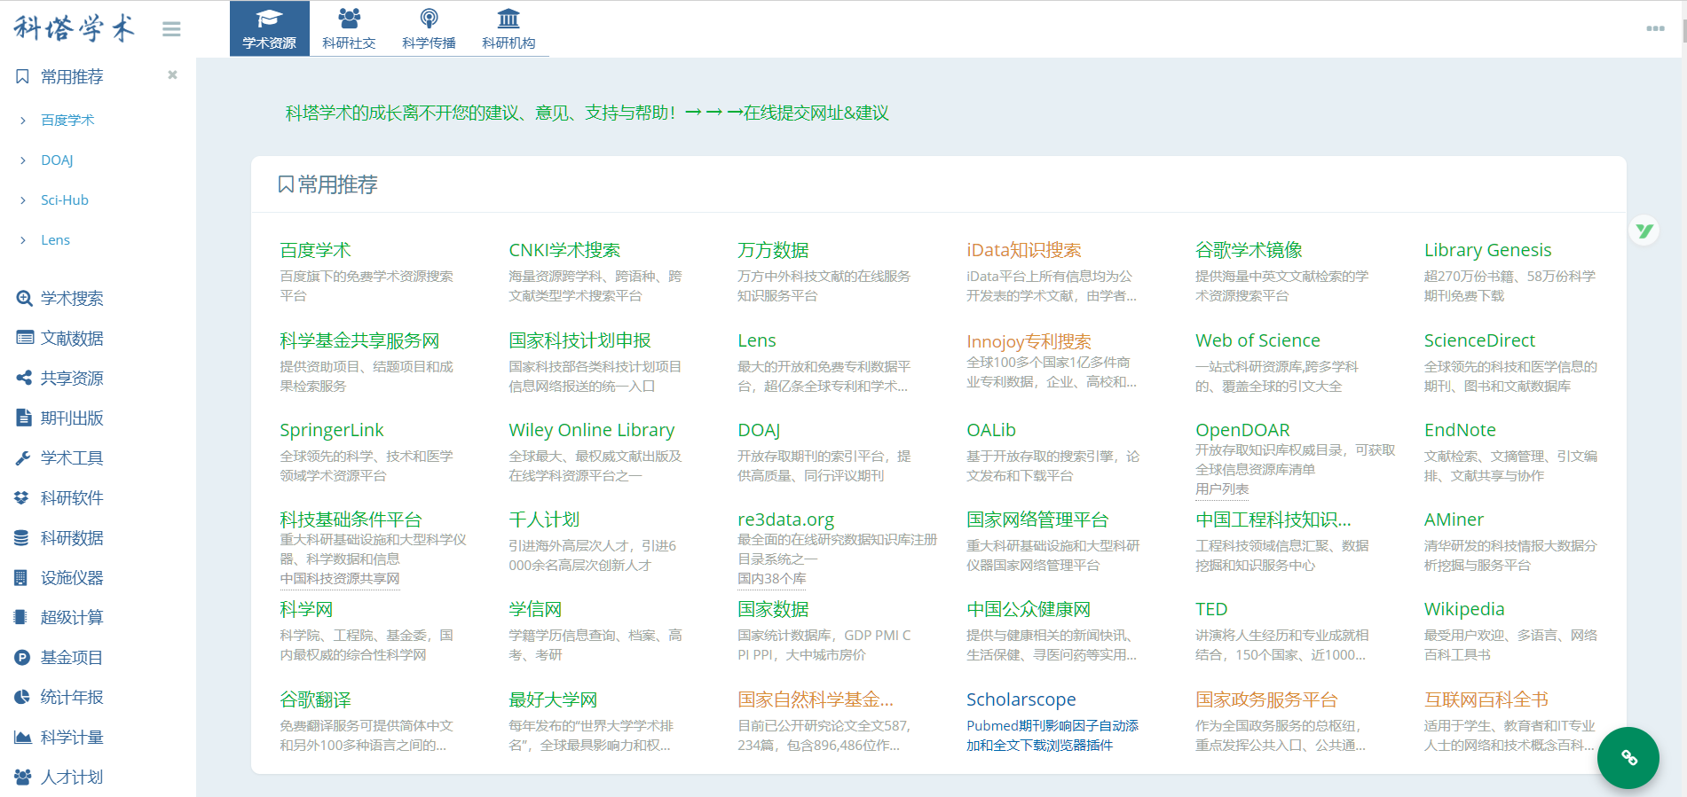1687x797 pixels.
Task: Click the 文献数据 list icon in sidebar
Action: pyautogui.click(x=25, y=338)
